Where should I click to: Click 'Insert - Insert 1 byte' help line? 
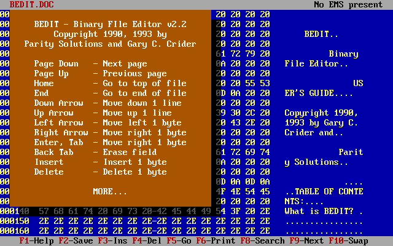(x=101, y=162)
